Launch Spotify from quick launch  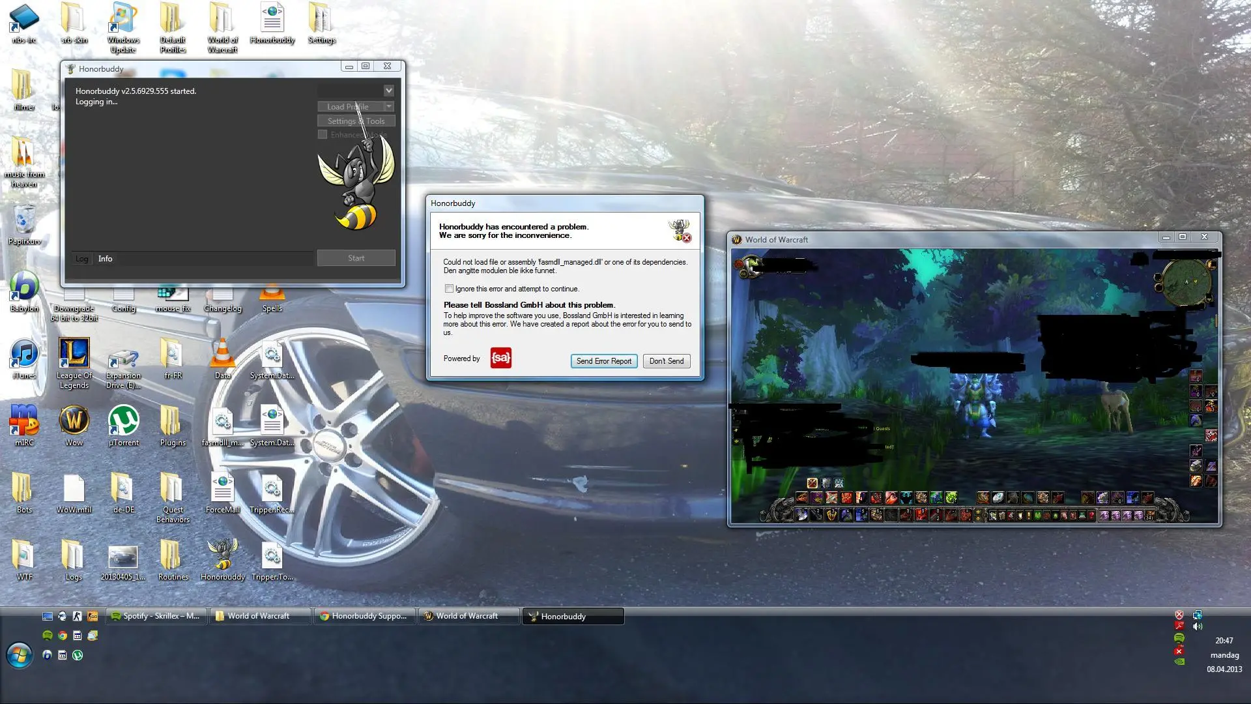pyautogui.click(x=48, y=636)
